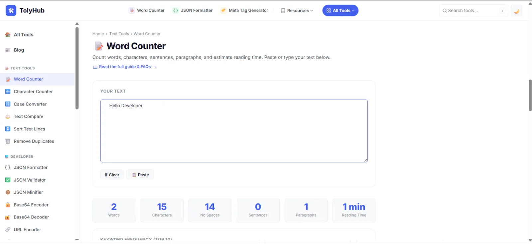Click the sidebar scrollbar thumb
532x244 pixels.
(77, 68)
